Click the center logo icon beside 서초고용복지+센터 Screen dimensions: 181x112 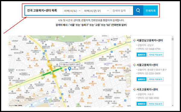[x=135, y=89]
